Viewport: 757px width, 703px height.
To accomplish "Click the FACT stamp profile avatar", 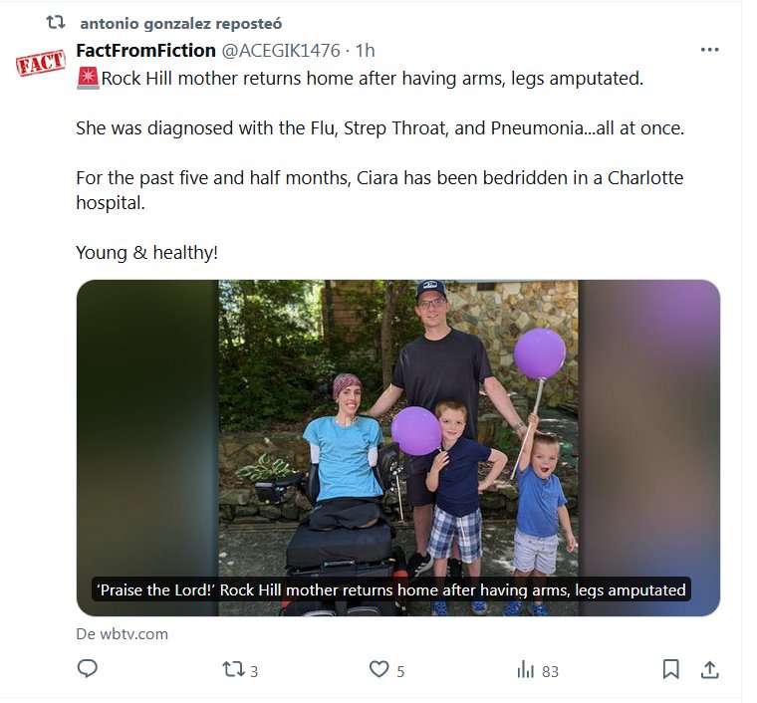I will tap(41, 66).
